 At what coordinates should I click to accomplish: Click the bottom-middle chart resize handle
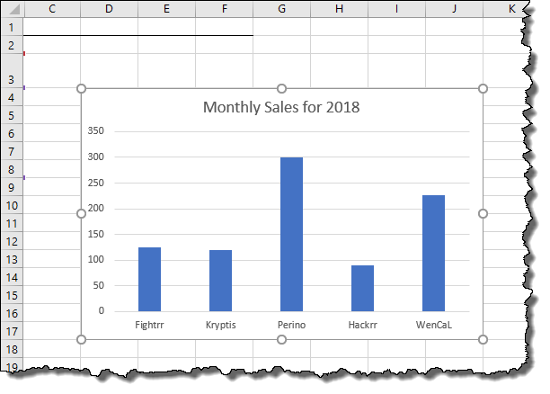tap(282, 339)
